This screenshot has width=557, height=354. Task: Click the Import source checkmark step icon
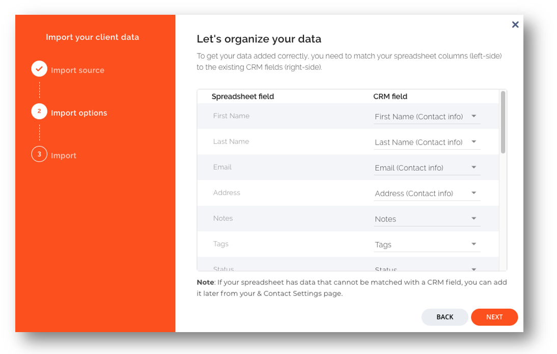click(39, 69)
